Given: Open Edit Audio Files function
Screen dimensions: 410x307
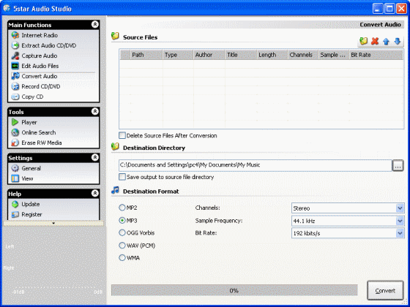Looking at the screenshot, I should [x=40, y=66].
